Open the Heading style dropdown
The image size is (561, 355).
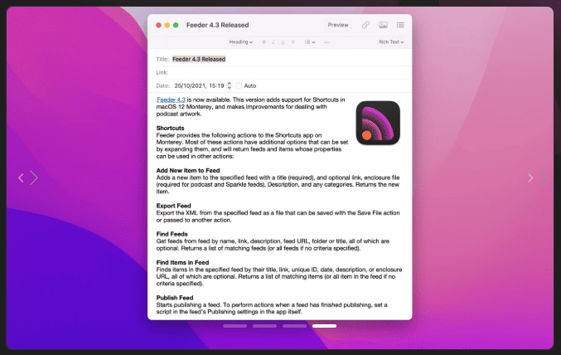241,42
